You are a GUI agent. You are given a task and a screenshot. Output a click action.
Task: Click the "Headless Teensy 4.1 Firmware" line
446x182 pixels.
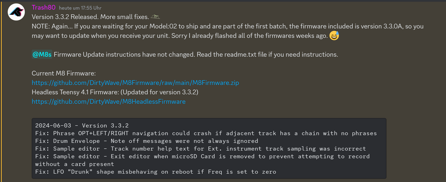click(115, 92)
